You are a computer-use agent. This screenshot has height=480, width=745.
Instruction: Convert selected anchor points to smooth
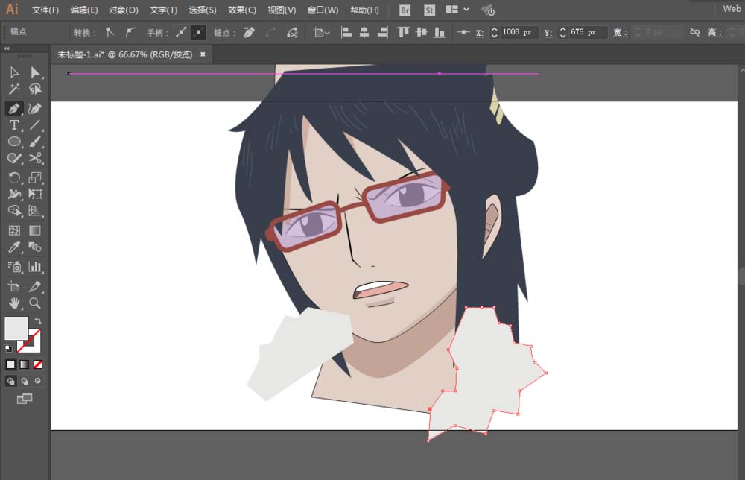click(130, 32)
